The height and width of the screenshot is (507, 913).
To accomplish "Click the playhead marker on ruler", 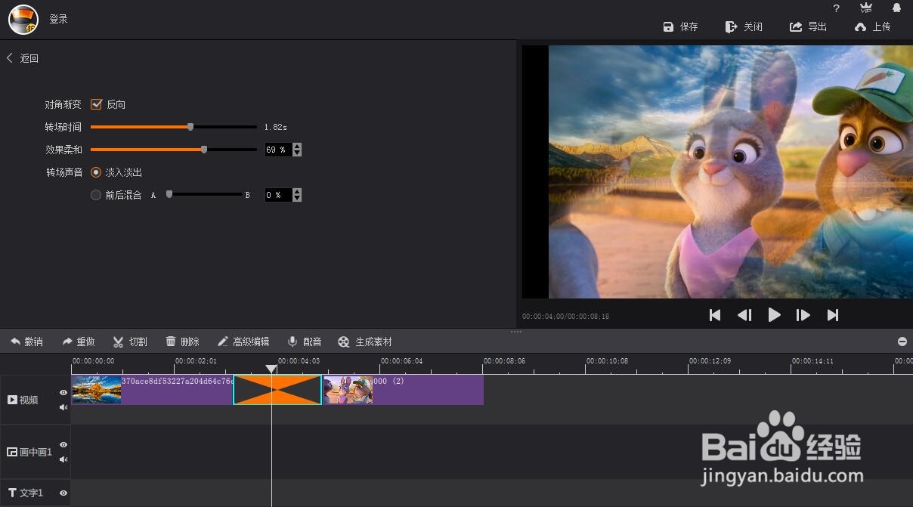I will 271,369.
